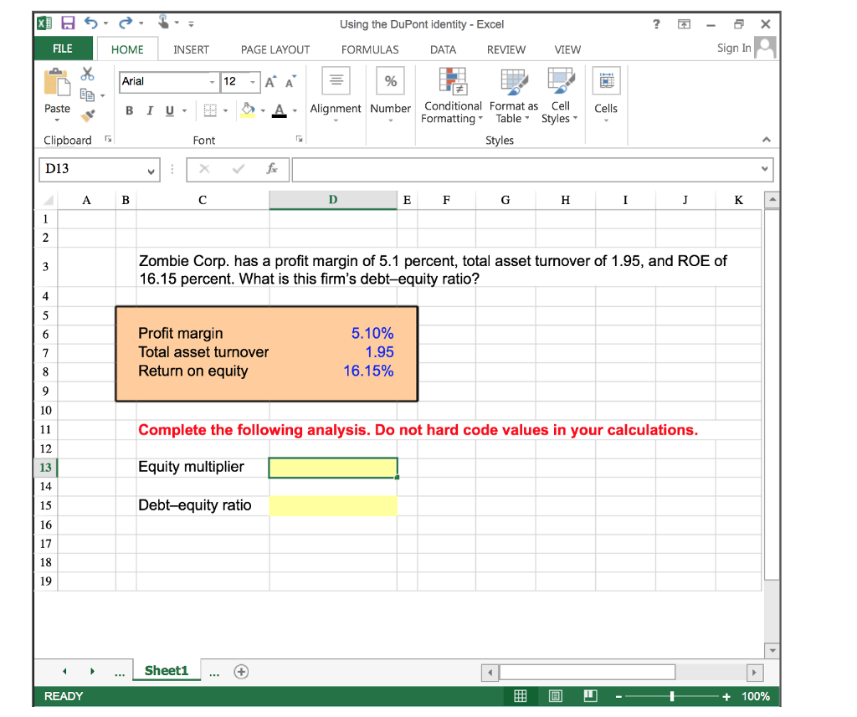Click the Sign In link
The height and width of the screenshot is (717, 857).
point(736,48)
